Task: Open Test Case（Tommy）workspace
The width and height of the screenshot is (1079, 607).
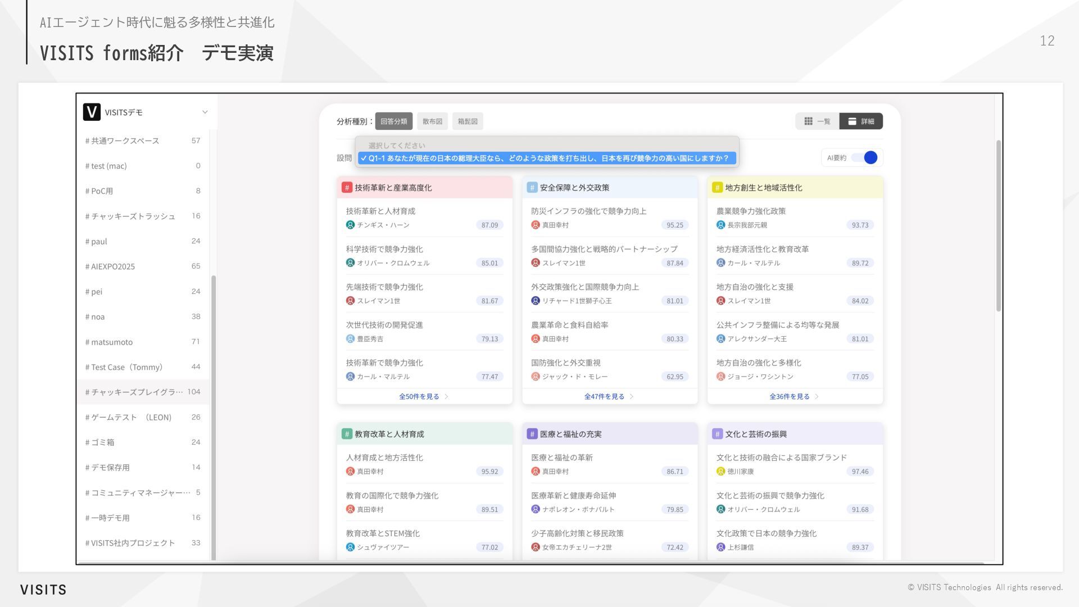Action: click(143, 367)
